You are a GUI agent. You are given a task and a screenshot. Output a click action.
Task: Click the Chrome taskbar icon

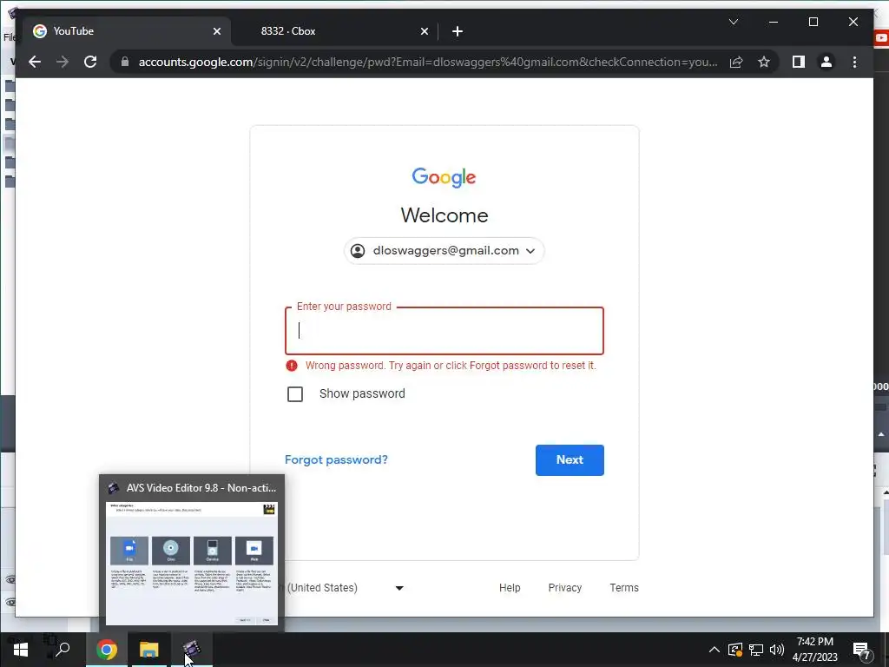click(x=106, y=650)
